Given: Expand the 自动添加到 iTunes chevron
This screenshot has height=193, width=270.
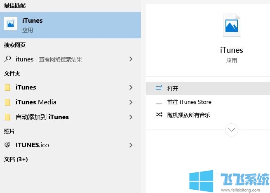Looking at the screenshot, I should tap(131, 117).
